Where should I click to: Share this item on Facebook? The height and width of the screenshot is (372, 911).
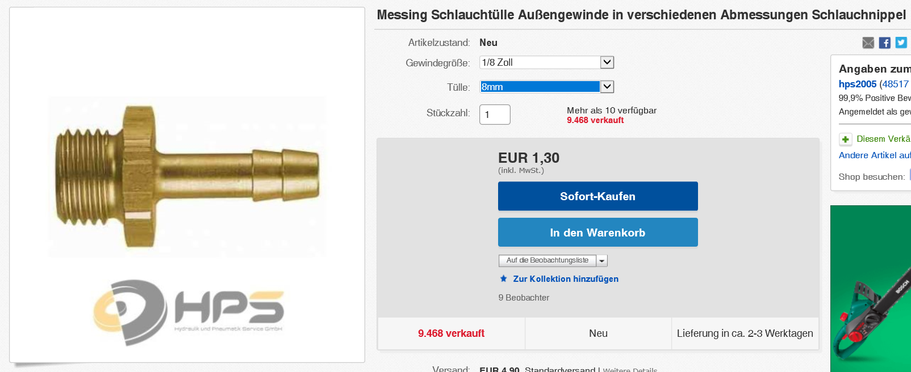[x=884, y=43]
